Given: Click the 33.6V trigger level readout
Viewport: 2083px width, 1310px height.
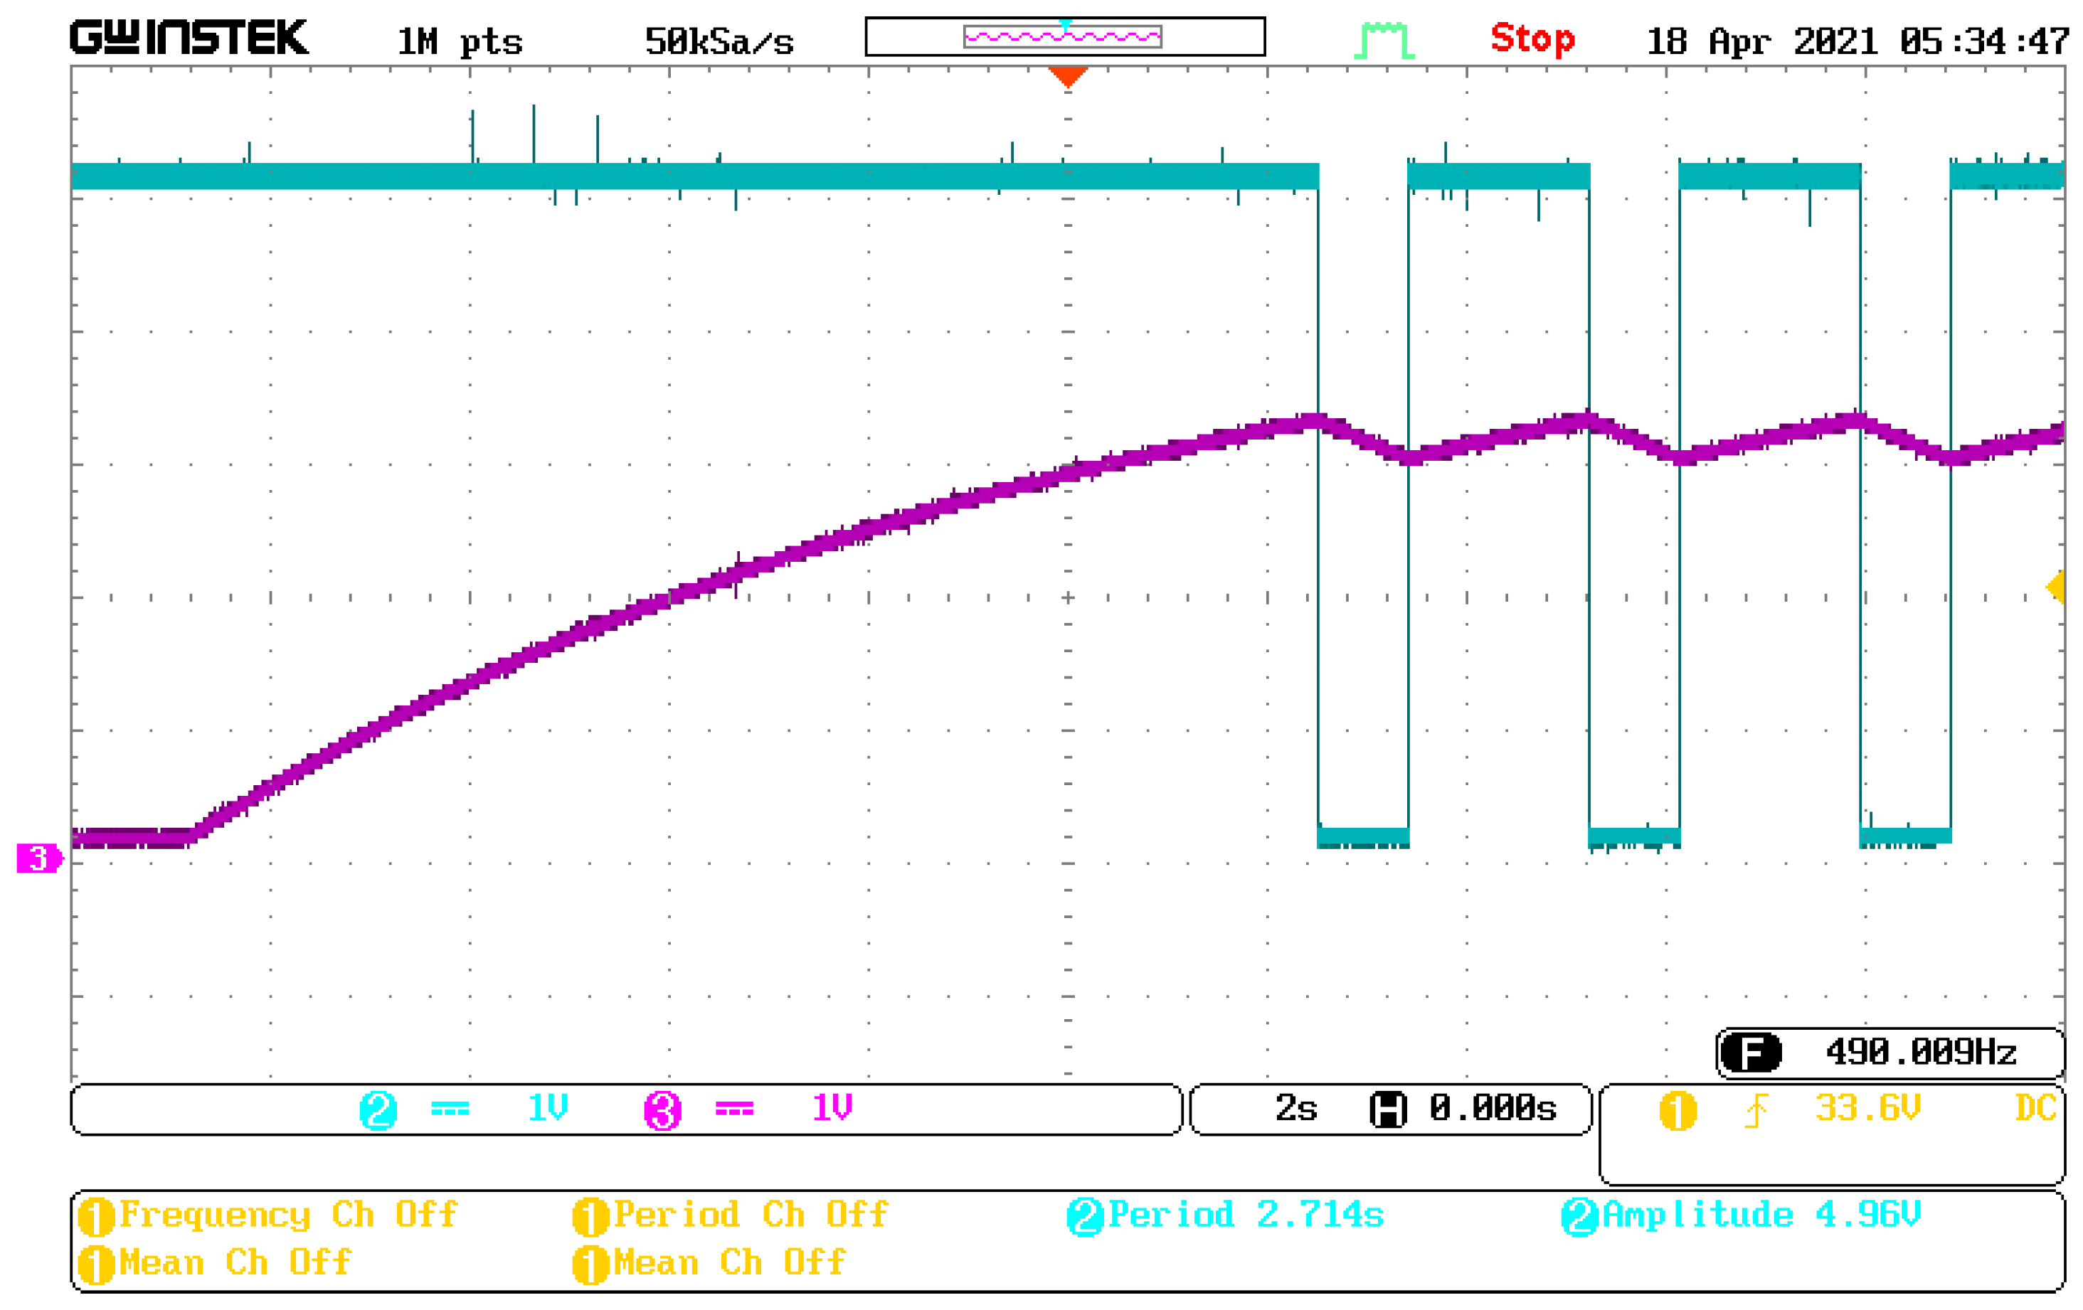Looking at the screenshot, I should (x=1867, y=1109).
